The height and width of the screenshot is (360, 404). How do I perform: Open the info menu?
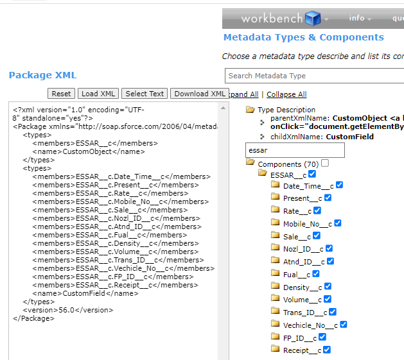tap(360, 18)
